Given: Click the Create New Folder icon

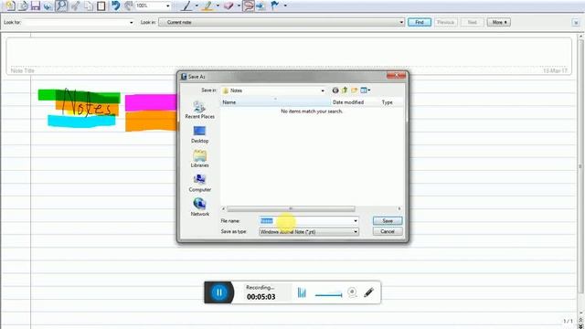Looking at the screenshot, I should [x=354, y=90].
